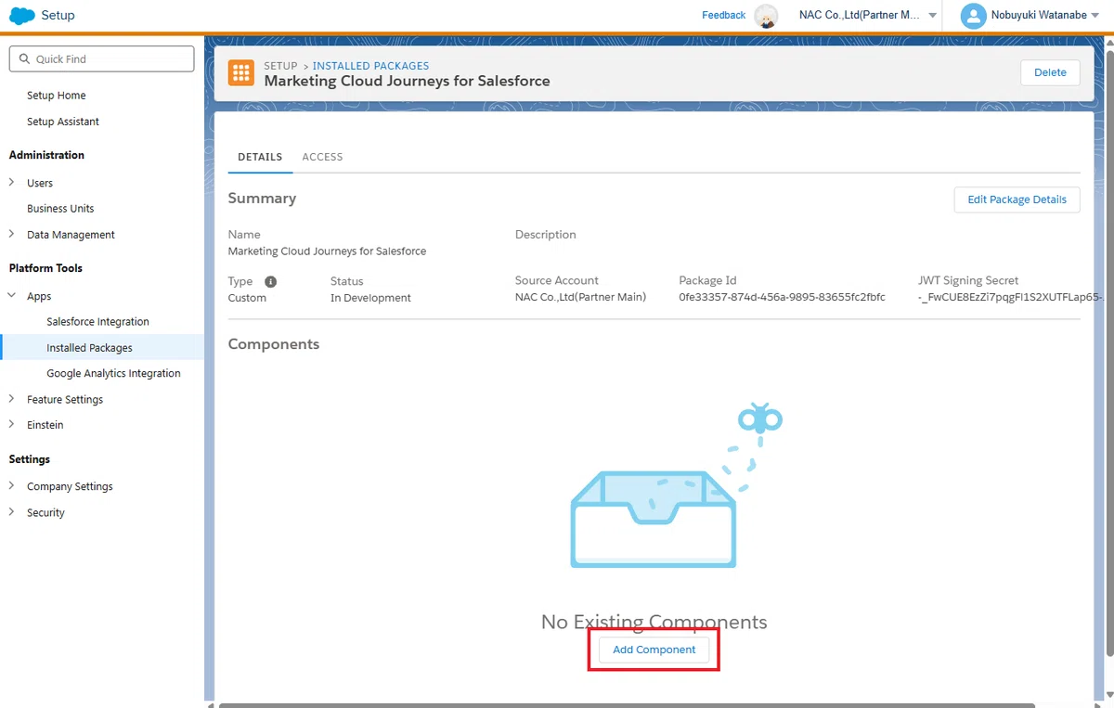
Task: Click the Quick Find input field
Action: (x=101, y=58)
